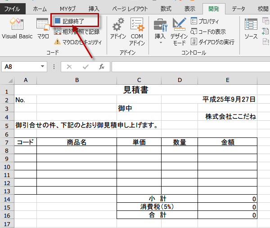Image resolution: width=270 pixels, height=228 pixels.
Task: Switch to the 校閲 tab
Action: click(263, 9)
